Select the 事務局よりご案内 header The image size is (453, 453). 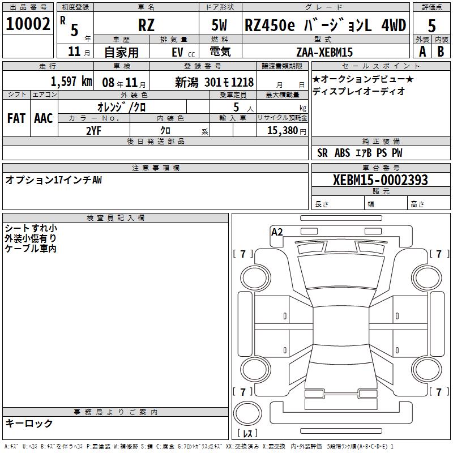pyautogui.click(x=116, y=412)
